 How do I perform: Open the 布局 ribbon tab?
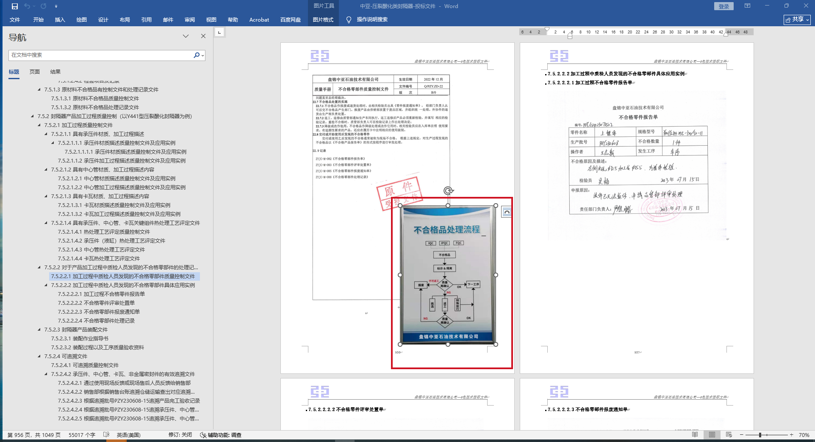point(125,19)
